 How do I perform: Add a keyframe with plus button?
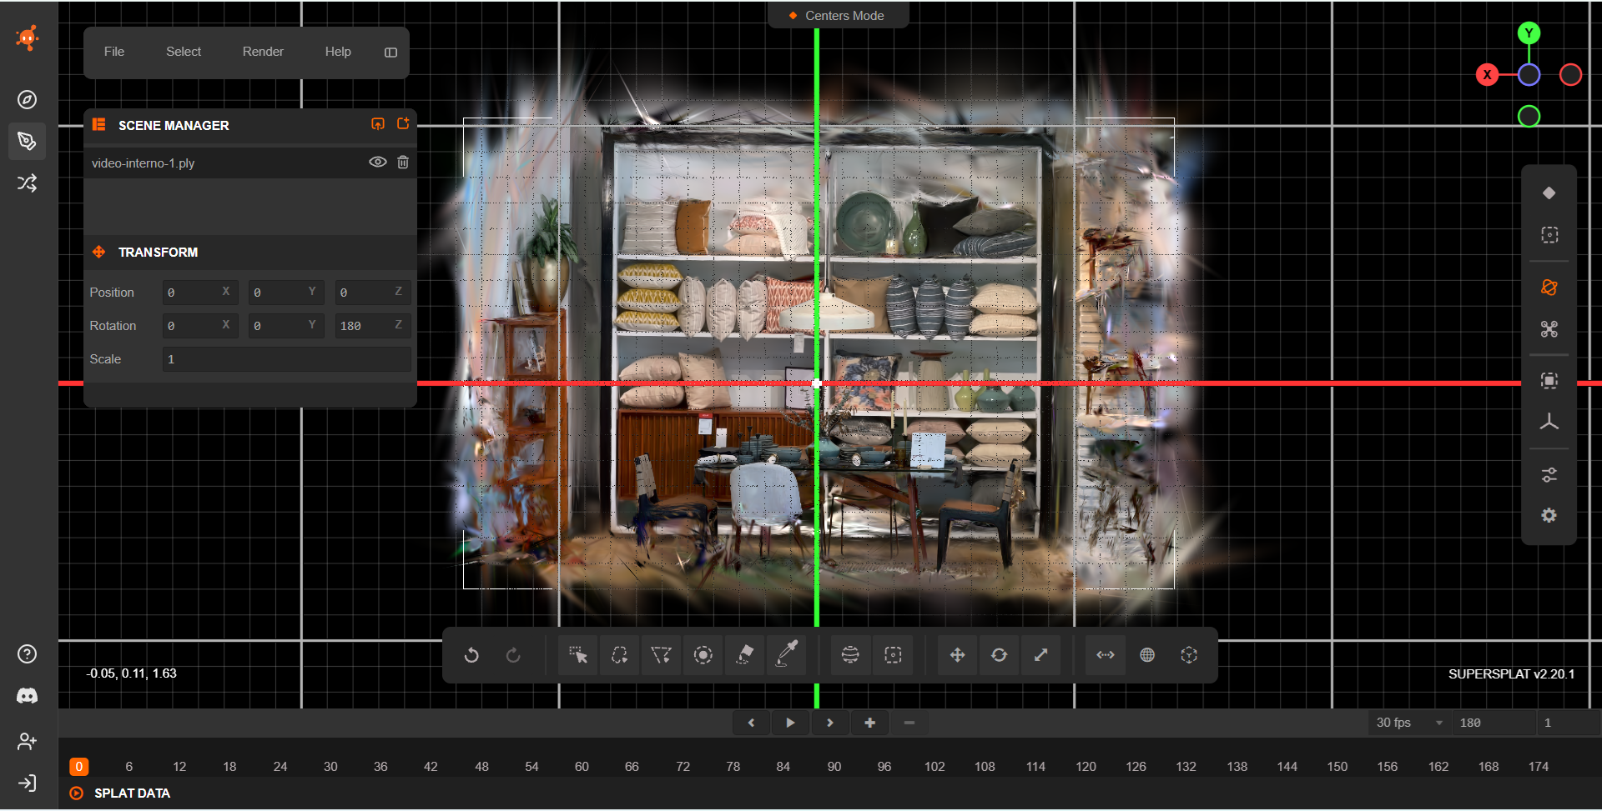[869, 723]
